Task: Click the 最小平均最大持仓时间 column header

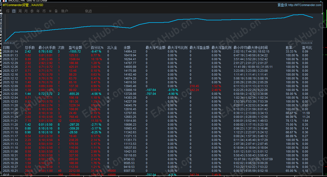Action: (250, 48)
